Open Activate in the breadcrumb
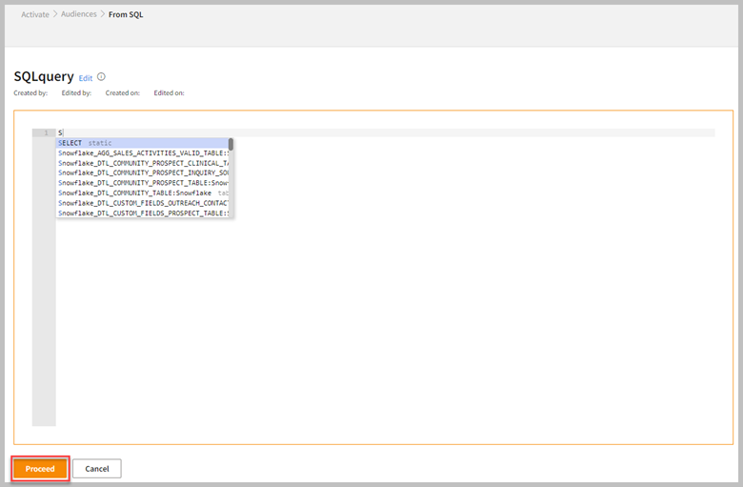The width and height of the screenshot is (743, 487). (x=35, y=14)
